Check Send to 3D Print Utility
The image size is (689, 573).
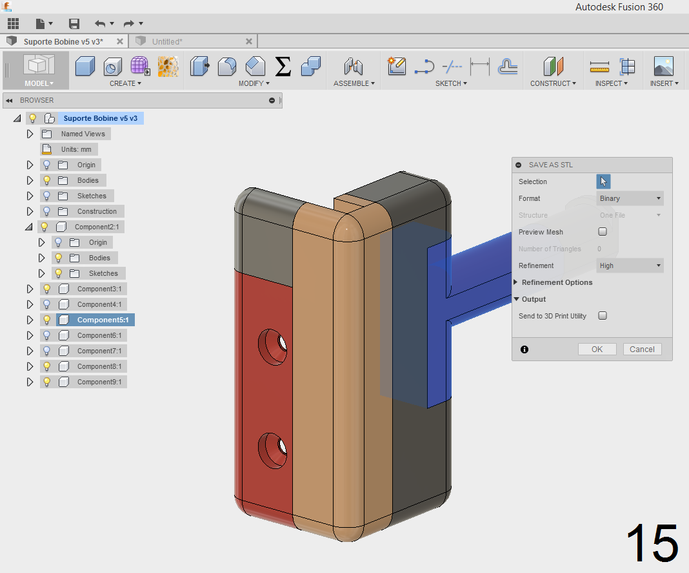602,315
